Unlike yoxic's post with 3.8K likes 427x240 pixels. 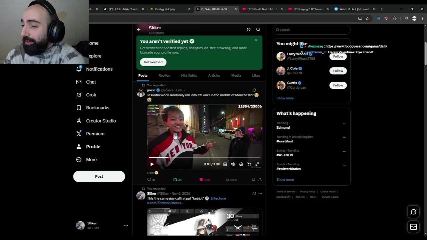pyautogui.click(x=204, y=180)
